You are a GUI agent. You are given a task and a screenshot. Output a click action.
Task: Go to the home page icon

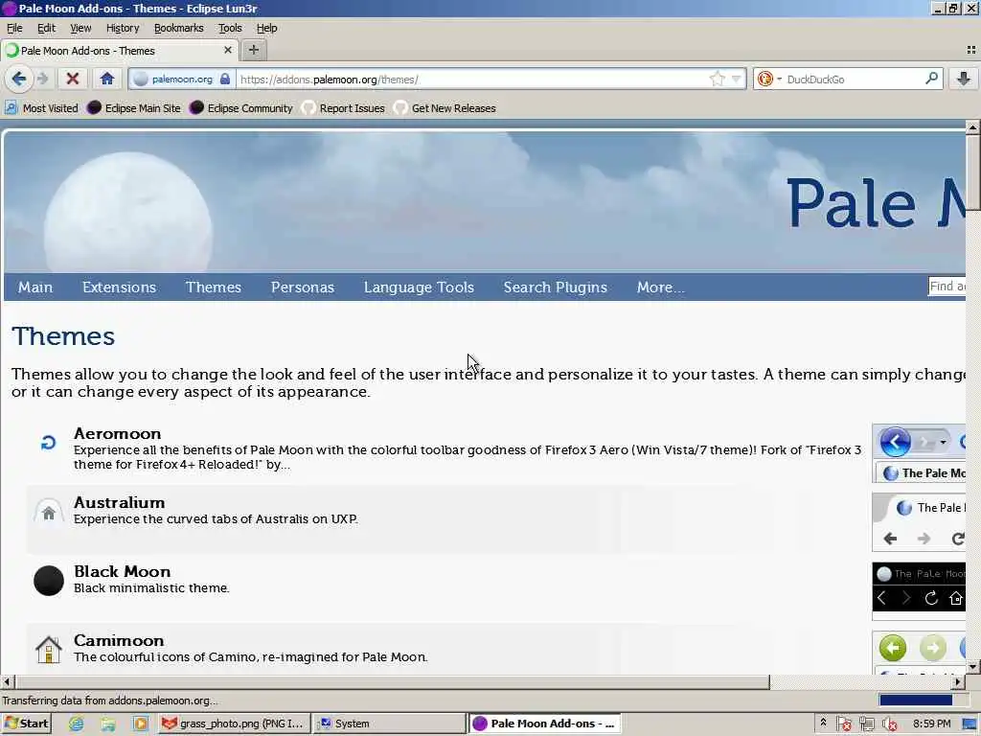pos(107,79)
